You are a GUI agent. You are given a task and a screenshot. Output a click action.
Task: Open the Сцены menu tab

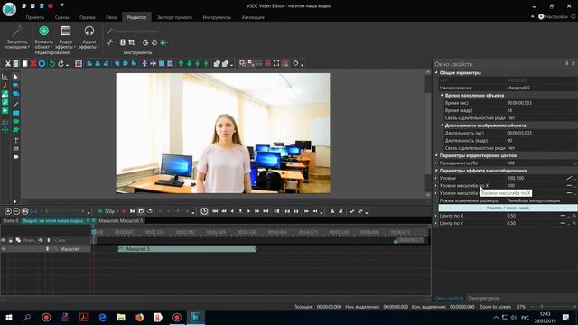61,17
